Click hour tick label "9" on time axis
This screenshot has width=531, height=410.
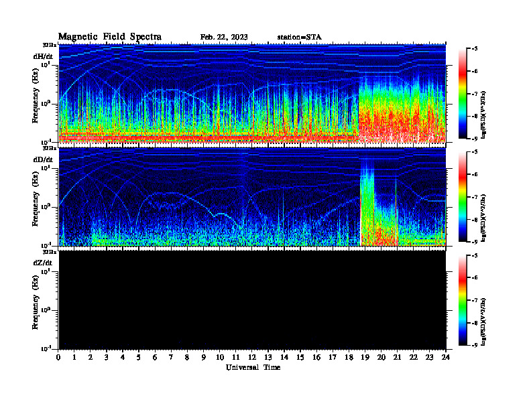point(204,357)
